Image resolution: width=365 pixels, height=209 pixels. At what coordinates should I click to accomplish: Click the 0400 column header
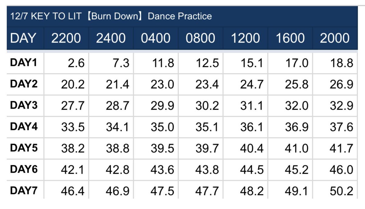155,38
